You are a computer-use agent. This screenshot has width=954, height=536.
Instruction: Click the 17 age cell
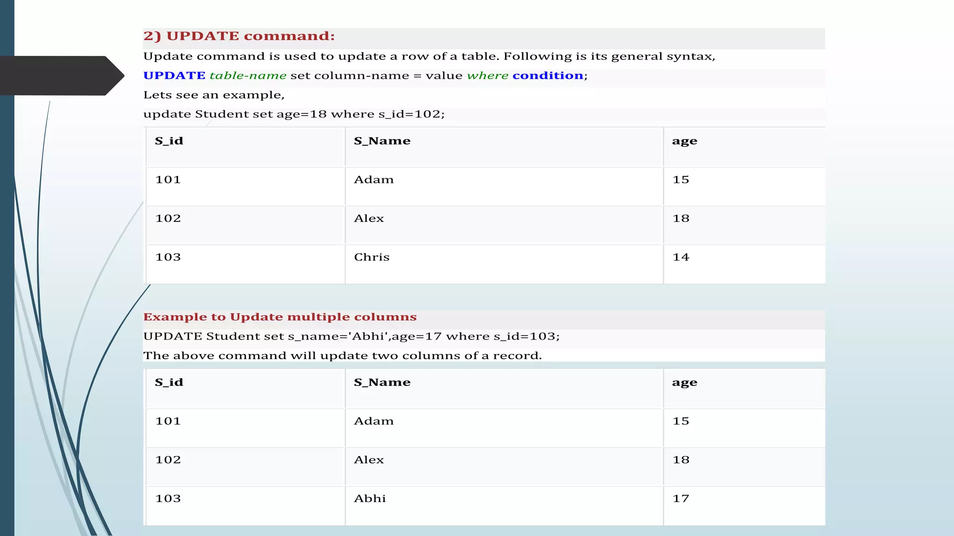click(x=744, y=506)
